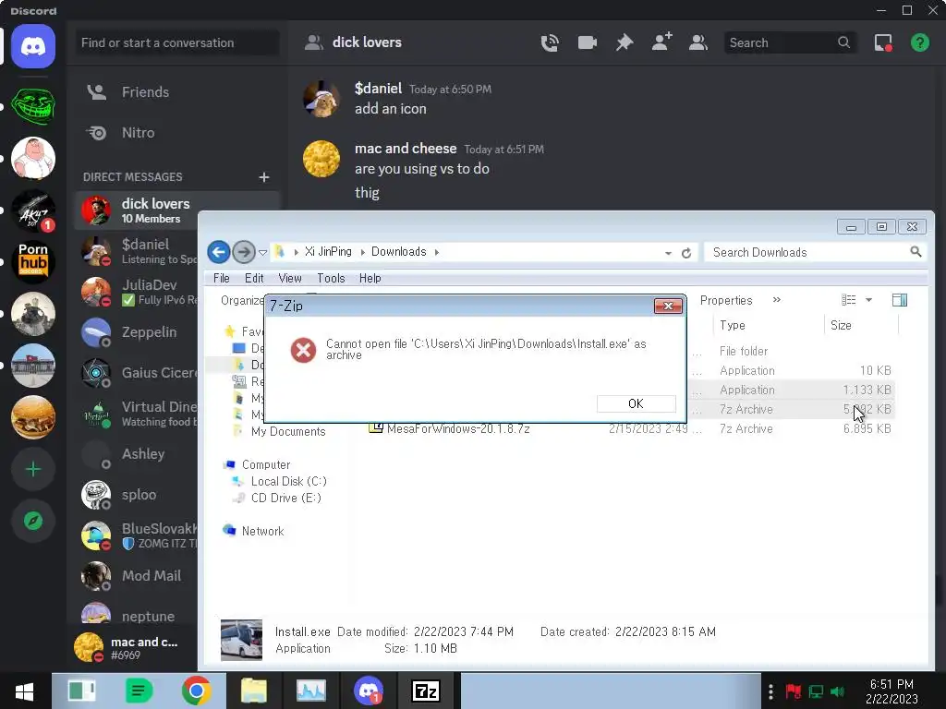
Task: Open Discord help question mark icon
Action: coord(920,42)
